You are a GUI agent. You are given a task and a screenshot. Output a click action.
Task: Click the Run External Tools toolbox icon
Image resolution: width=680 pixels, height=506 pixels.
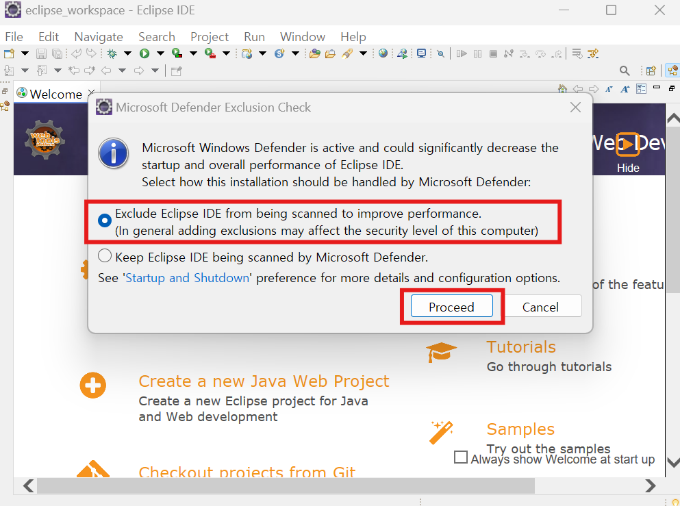point(210,53)
